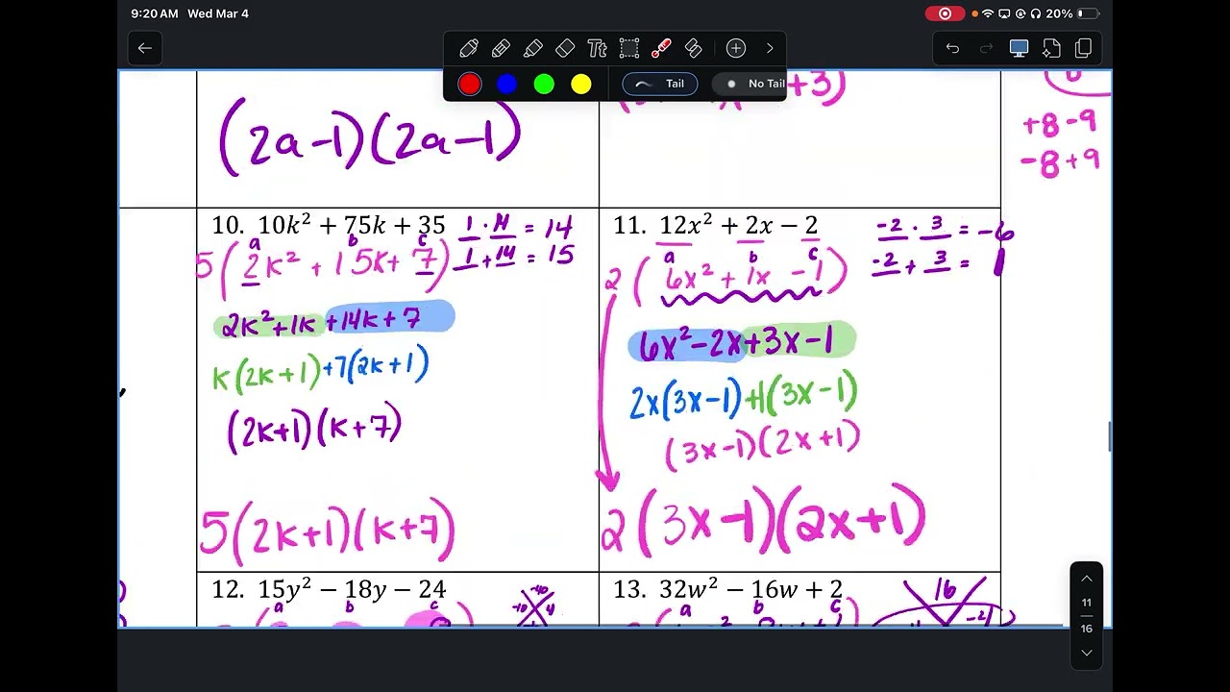Image resolution: width=1230 pixels, height=692 pixels.
Task: Go back using the left arrow button
Action: (x=145, y=48)
